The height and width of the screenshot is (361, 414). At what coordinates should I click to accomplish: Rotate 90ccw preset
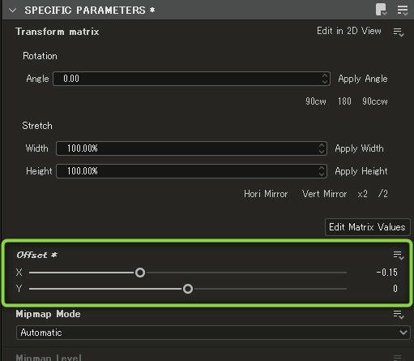(x=375, y=101)
